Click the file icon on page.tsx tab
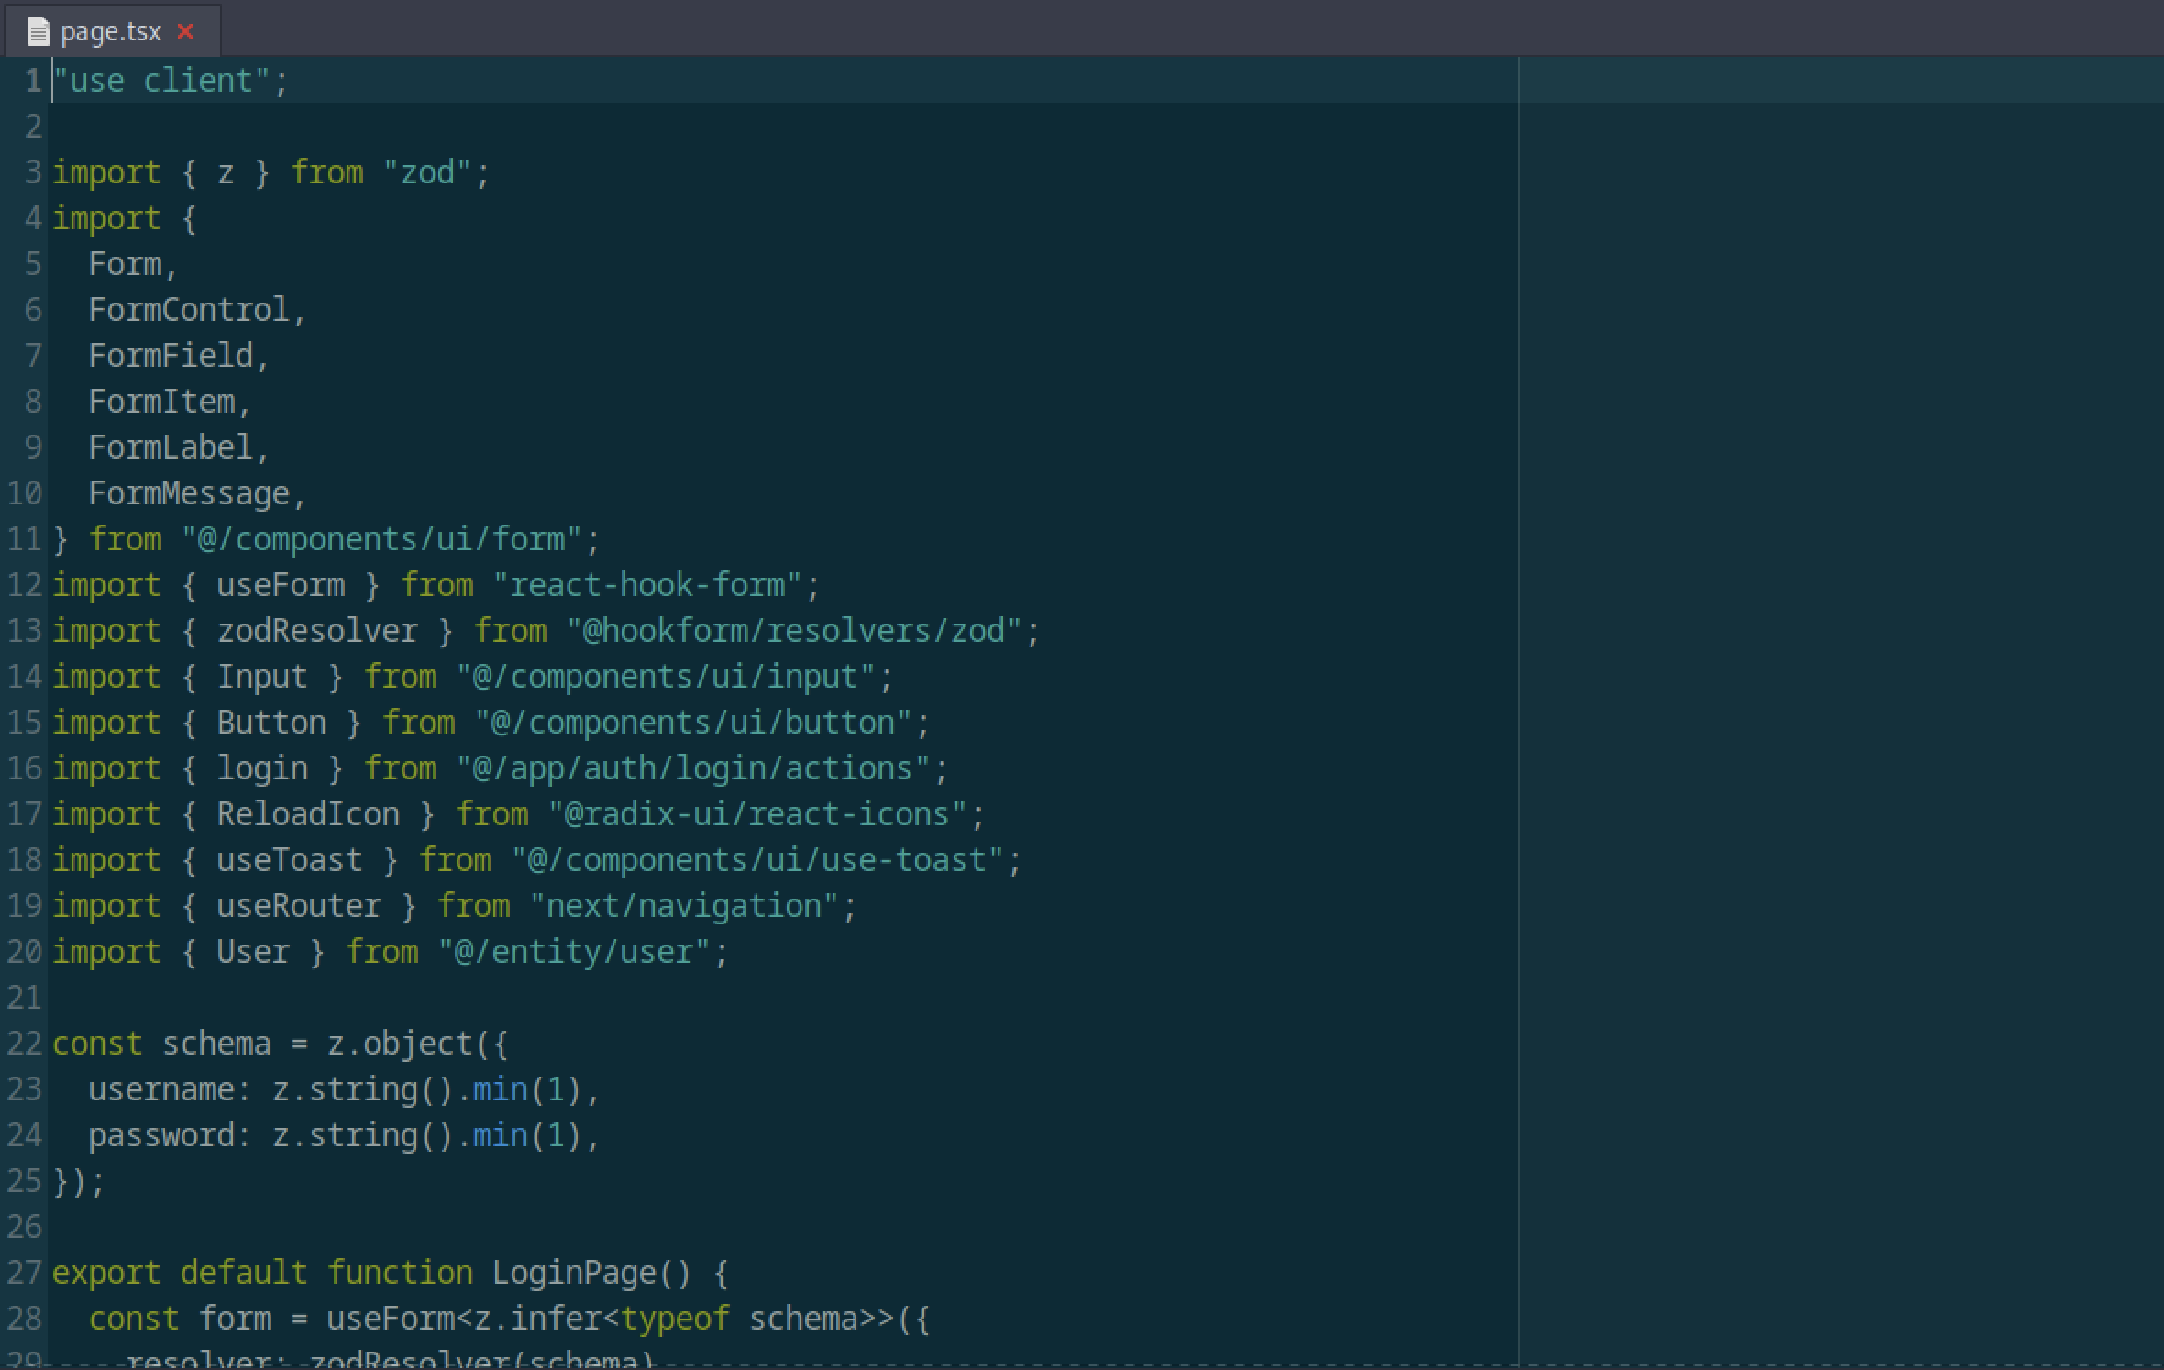This screenshot has width=2164, height=1370. (x=38, y=33)
